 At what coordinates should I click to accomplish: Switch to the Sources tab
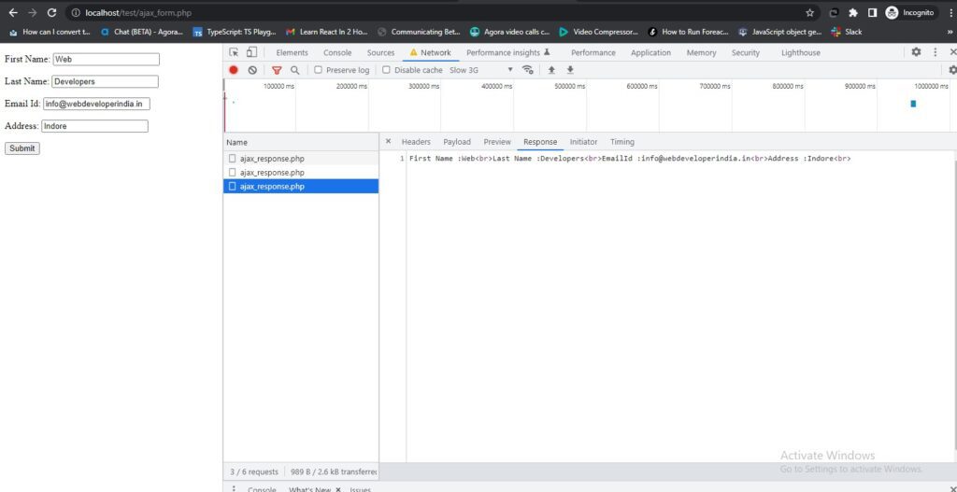point(381,53)
